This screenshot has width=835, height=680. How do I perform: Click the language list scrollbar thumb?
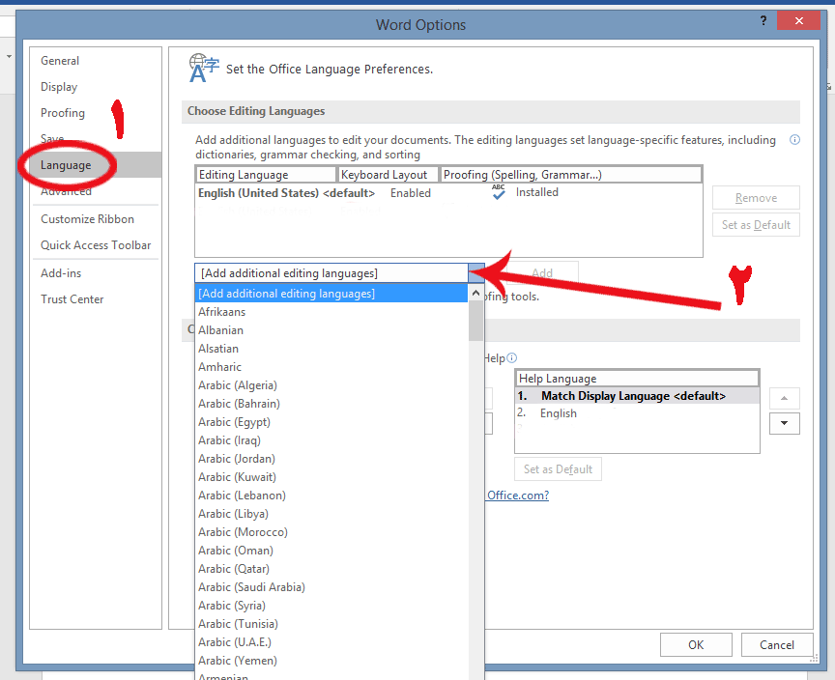(475, 321)
